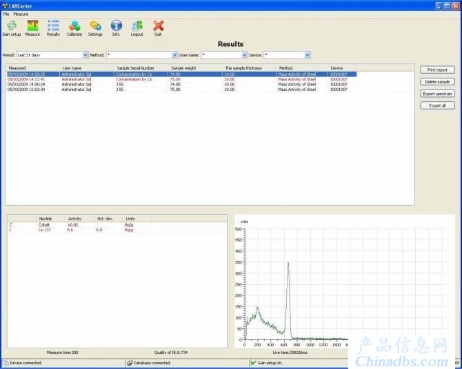The image size is (462, 369).
Task: Click the Print report button
Action: 437,70
